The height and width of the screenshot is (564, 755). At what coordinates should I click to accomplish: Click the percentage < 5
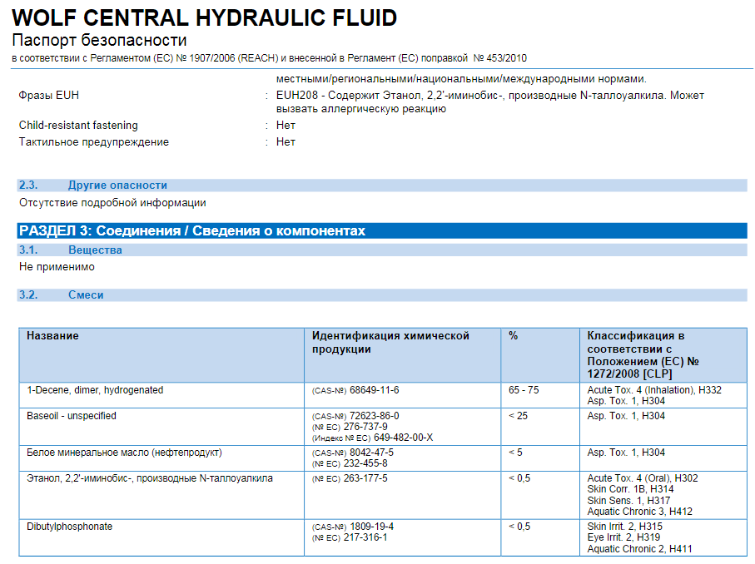pos(515,453)
